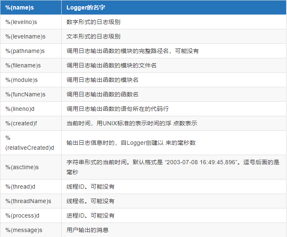Click '线程ID。可能没有' description

(91, 187)
